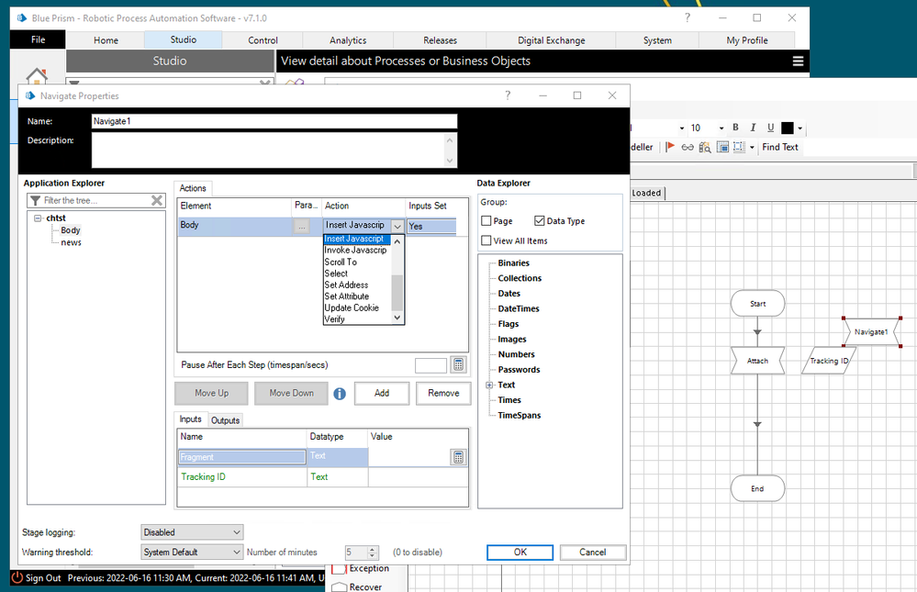Open calculator for Pause After Each Step

tap(459, 365)
